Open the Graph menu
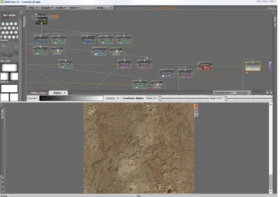The width and height of the screenshot is (280, 197). coord(47,8)
